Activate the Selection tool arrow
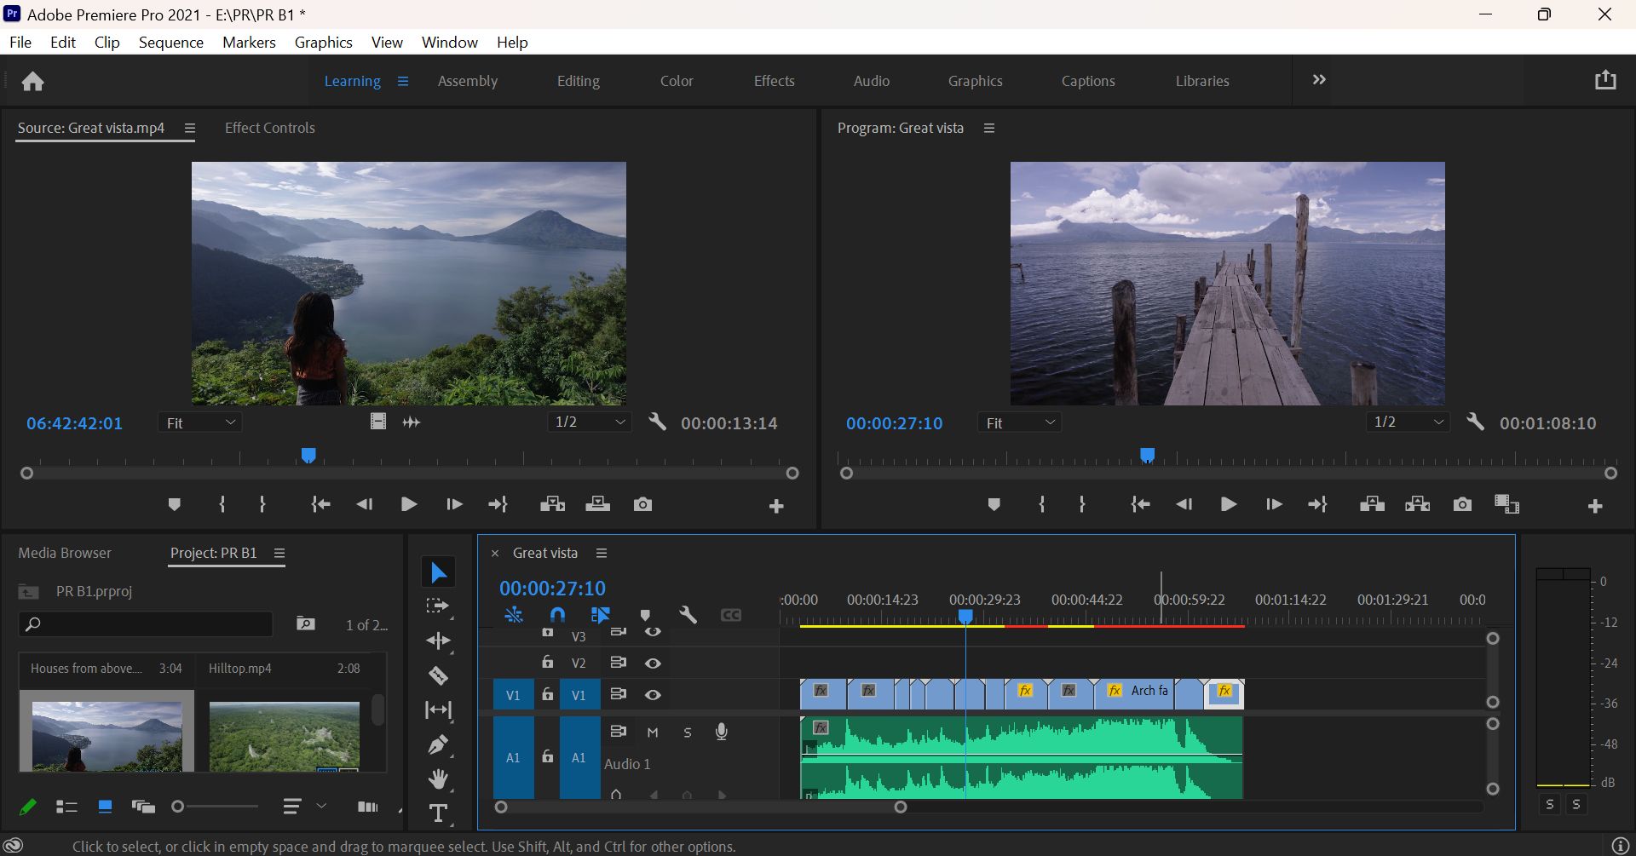Image resolution: width=1636 pixels, height=856 pixels. [438, 572]
